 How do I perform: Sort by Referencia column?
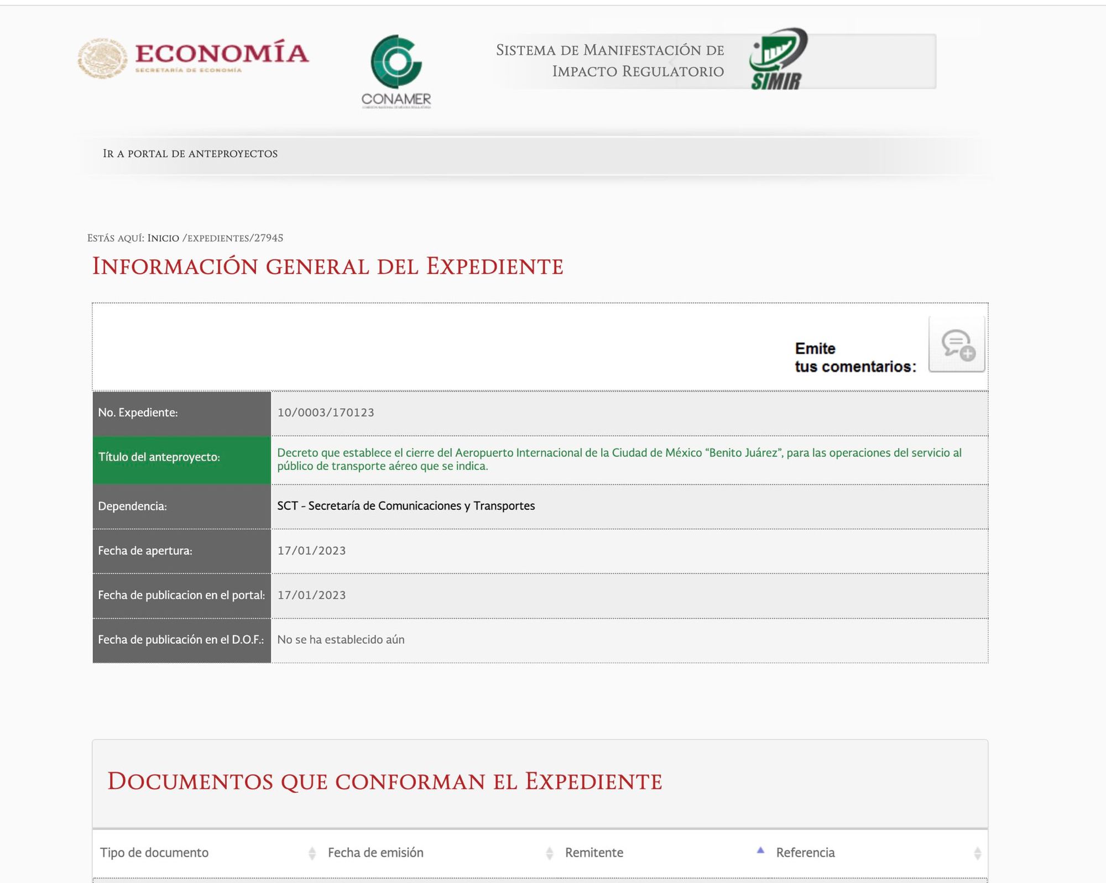coord(878,853)
